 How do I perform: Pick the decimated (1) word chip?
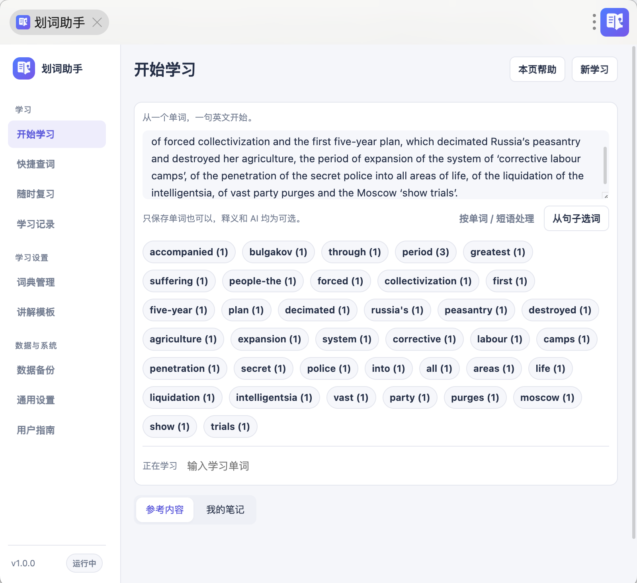pyautogui.click(x=317, y=310)
